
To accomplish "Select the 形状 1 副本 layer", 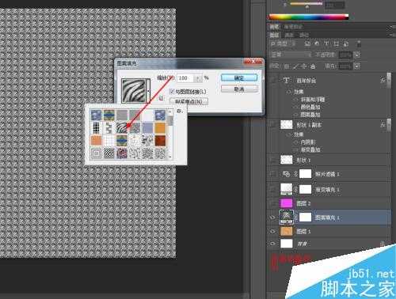I will point(329,124).
